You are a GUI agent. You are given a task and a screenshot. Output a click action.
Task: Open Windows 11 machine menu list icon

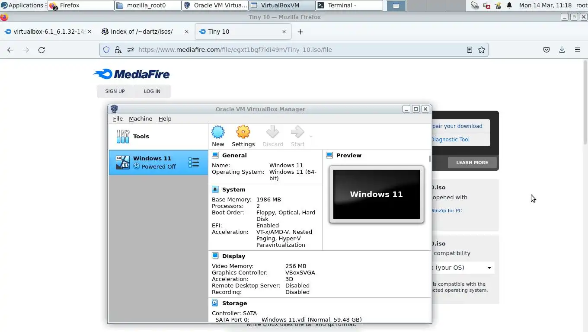point(194,163)
